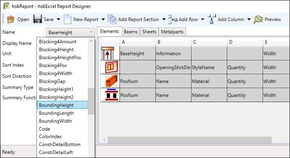Image resolution: width=290 pixels, height=158 pixels.
Task: Select the Material cell in the beam row
Action: [209, 81]
